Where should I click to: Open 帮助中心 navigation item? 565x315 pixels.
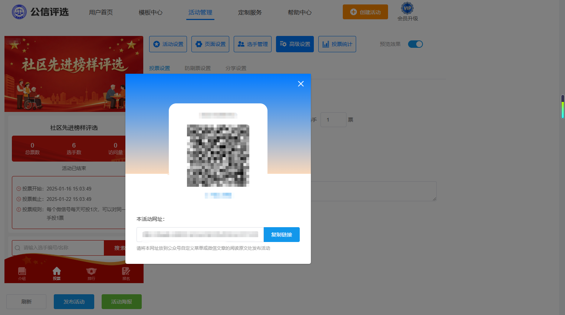coord(300,12)
